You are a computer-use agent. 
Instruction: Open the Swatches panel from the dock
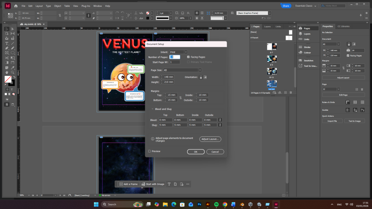[x=308, y=61]
